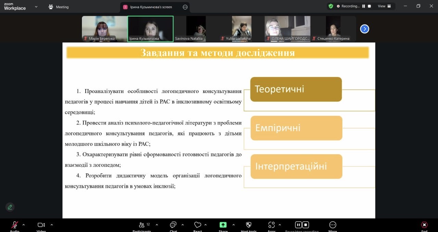The width and height of the screenshot is (438, 232).
Task: Open screen share options ellipsis menu
Action: pos(185,7)
